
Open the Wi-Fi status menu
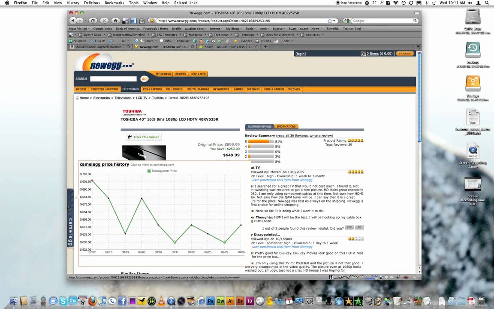(x=396, y=3)
